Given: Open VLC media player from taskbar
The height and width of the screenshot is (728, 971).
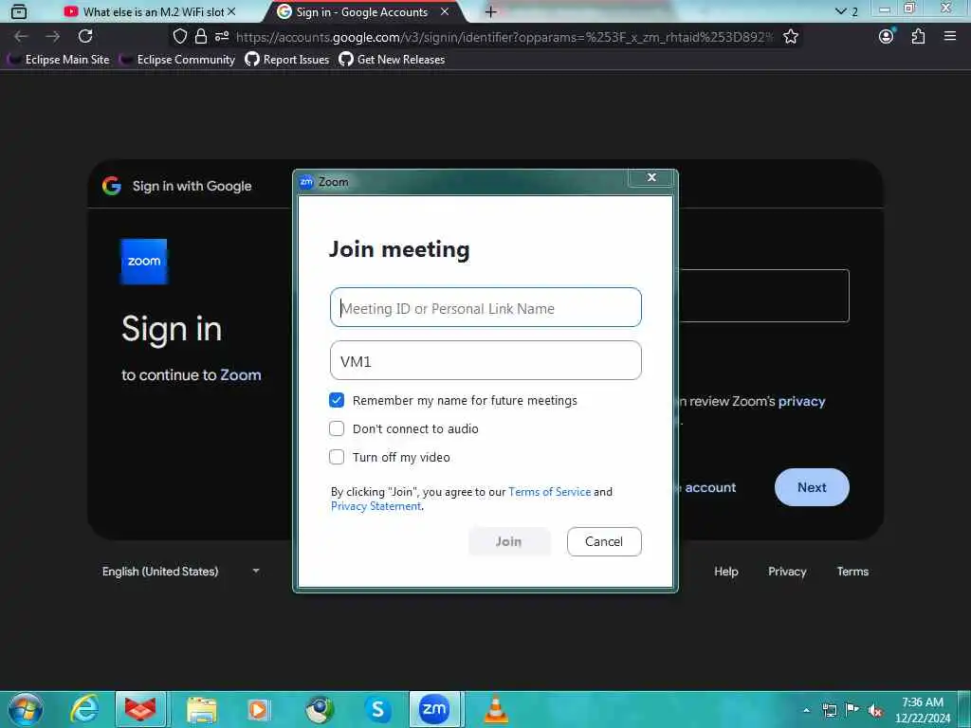Looking at the screenshot, I should [496, 710].
